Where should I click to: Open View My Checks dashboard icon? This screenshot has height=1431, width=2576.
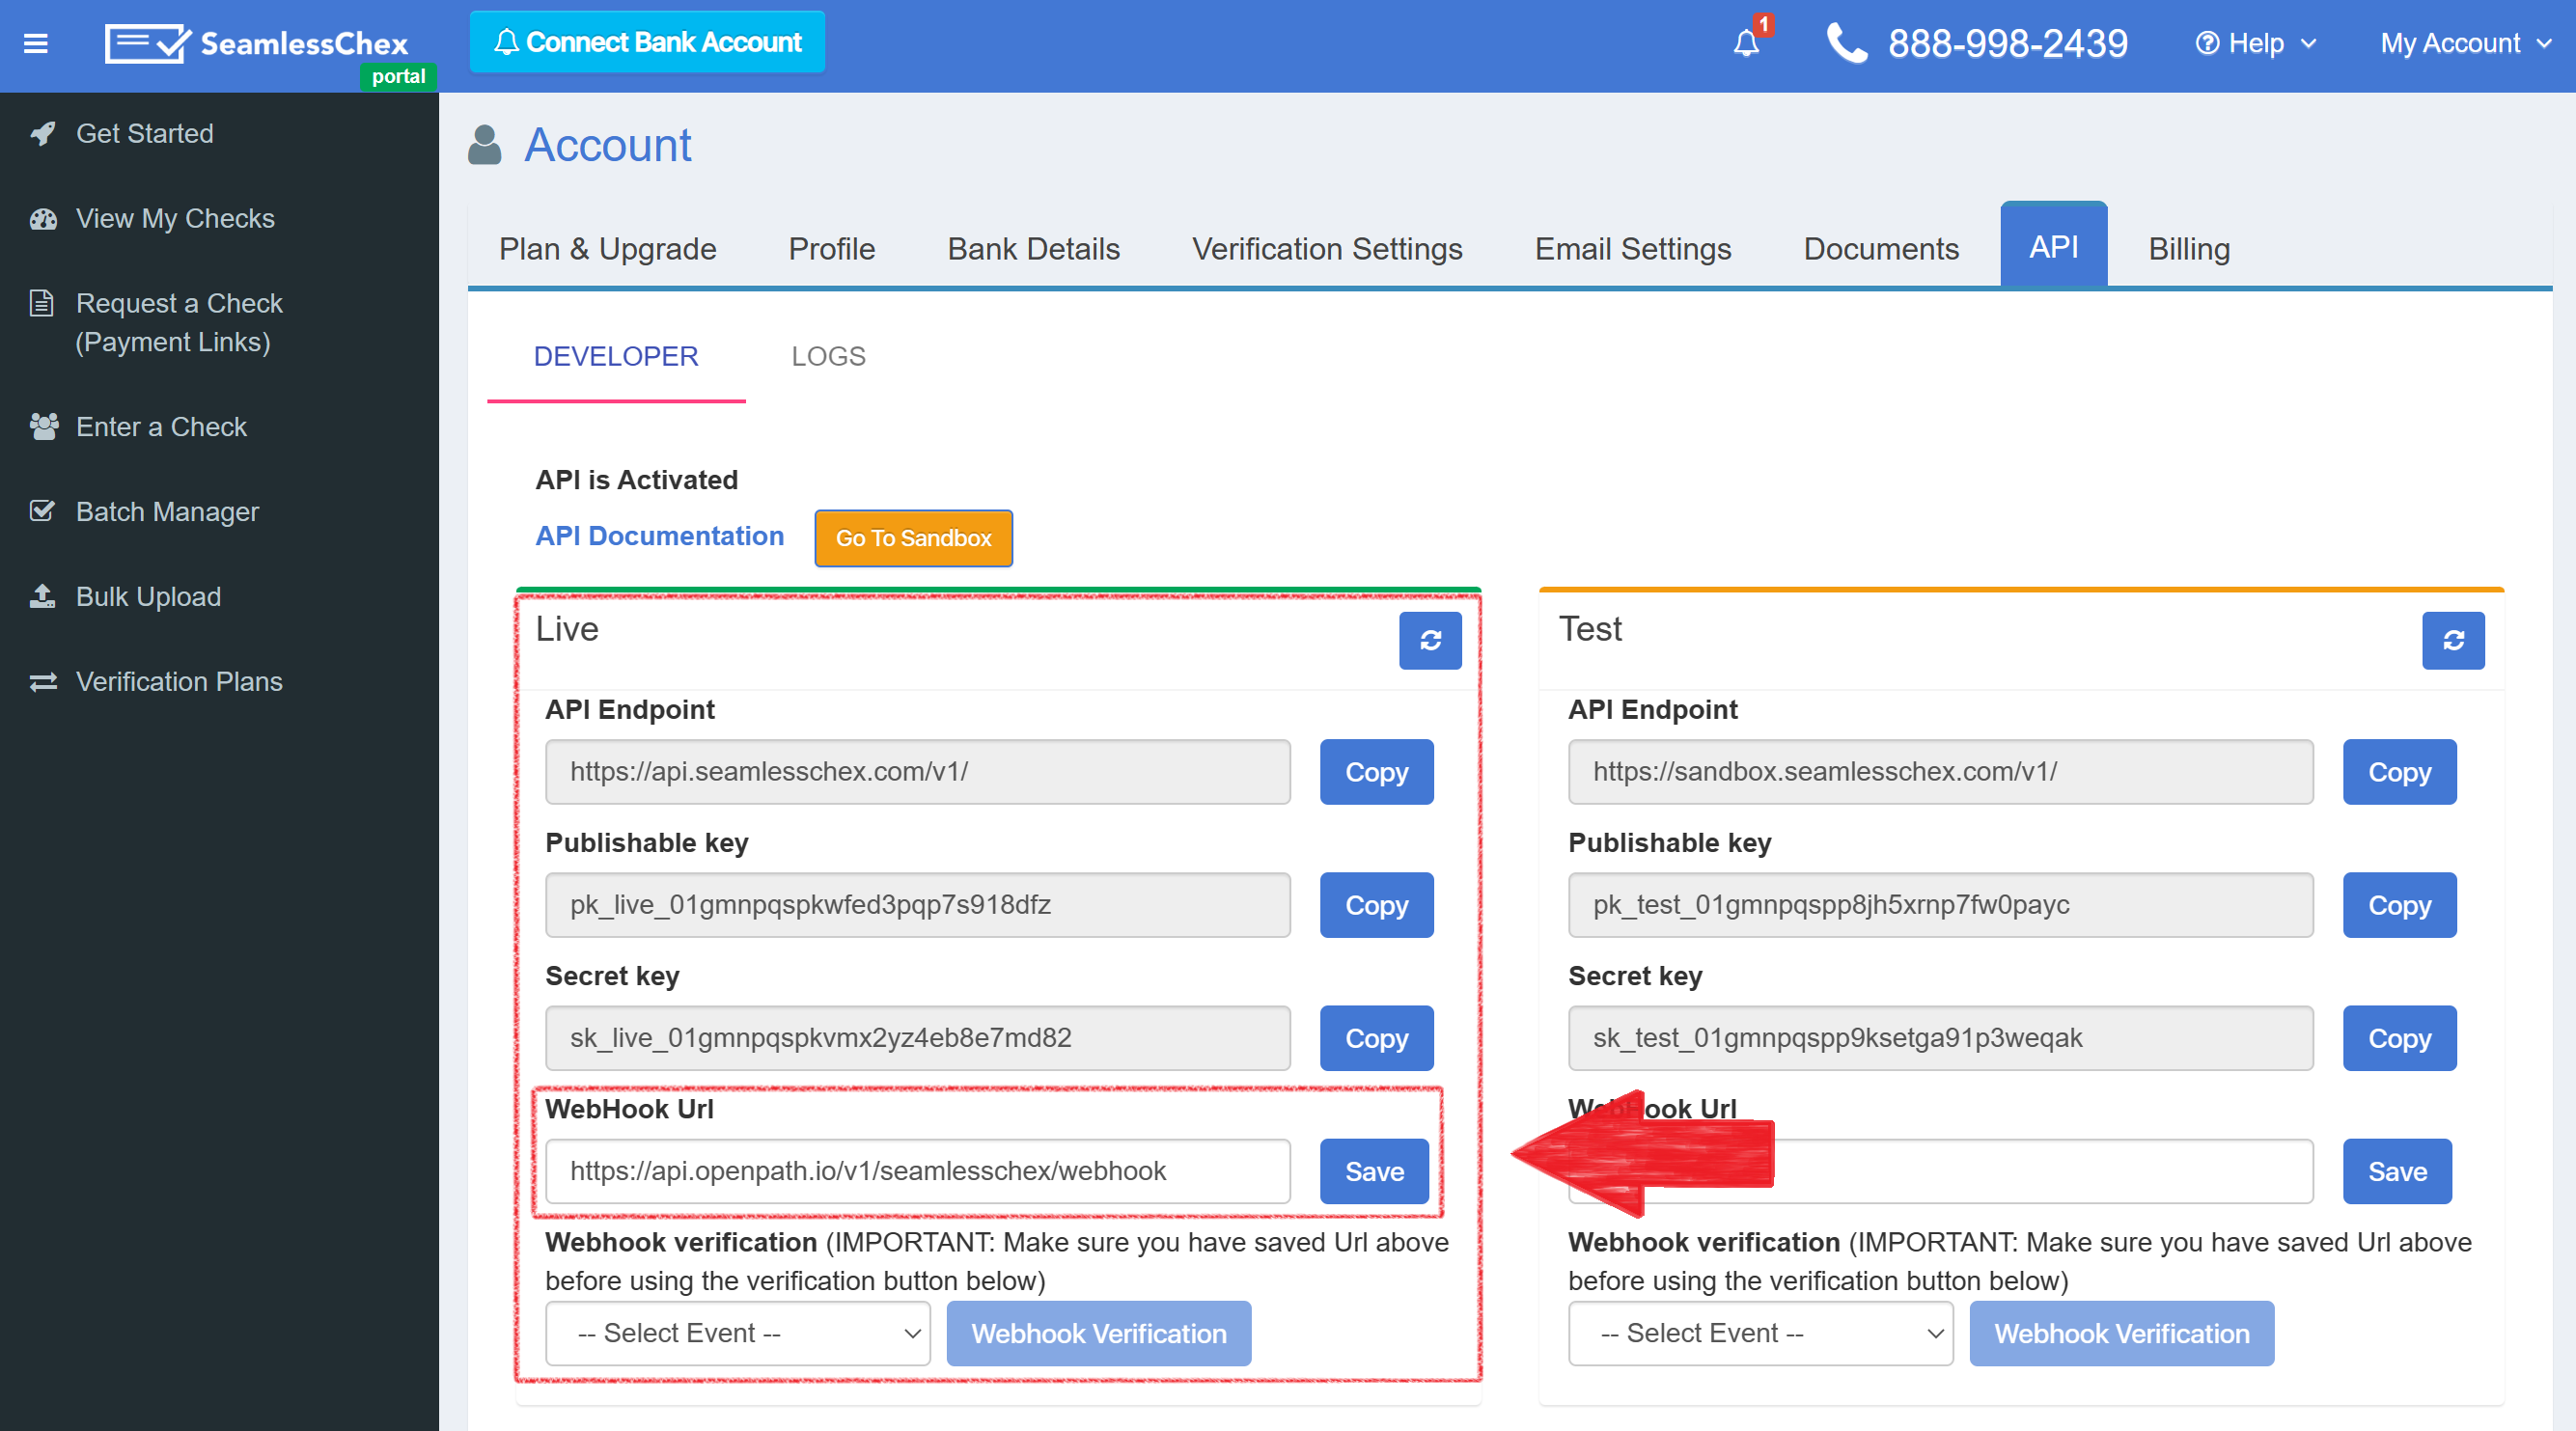pyautogui.click(x=43, y=218)
